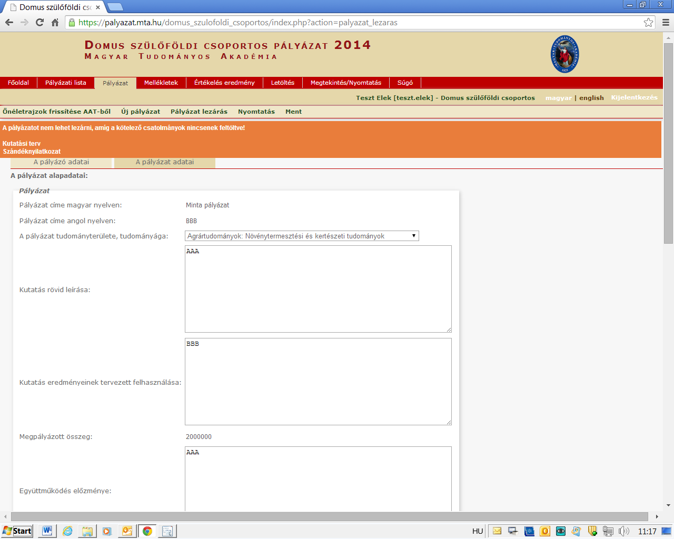Open file explorer folder taskbar icon
This screenshot has width=674, height=539.
(87, 531)
